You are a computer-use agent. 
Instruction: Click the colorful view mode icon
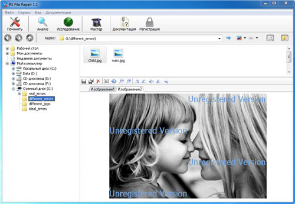tap(239, 38)
